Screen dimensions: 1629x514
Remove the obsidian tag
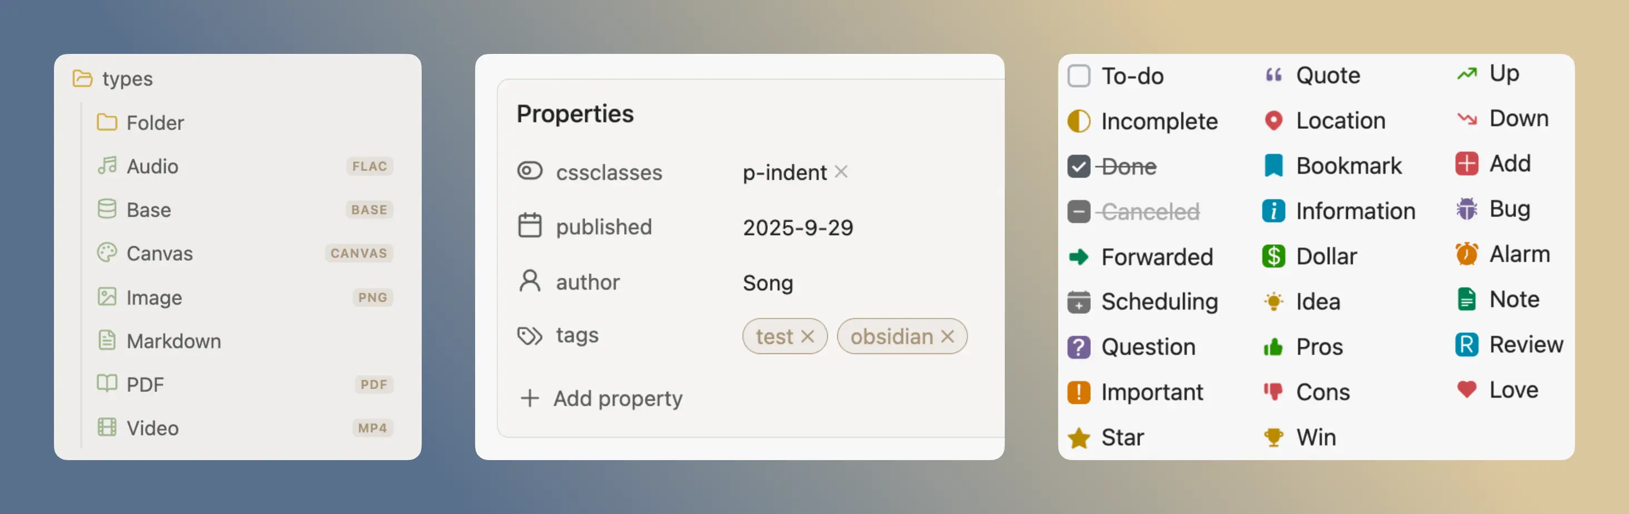pyautogui.click(x=947, y=336)
